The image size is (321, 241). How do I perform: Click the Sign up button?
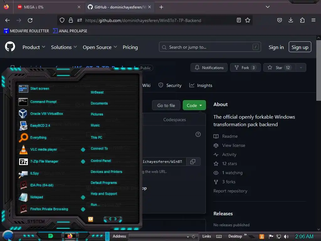pos(300,47)
